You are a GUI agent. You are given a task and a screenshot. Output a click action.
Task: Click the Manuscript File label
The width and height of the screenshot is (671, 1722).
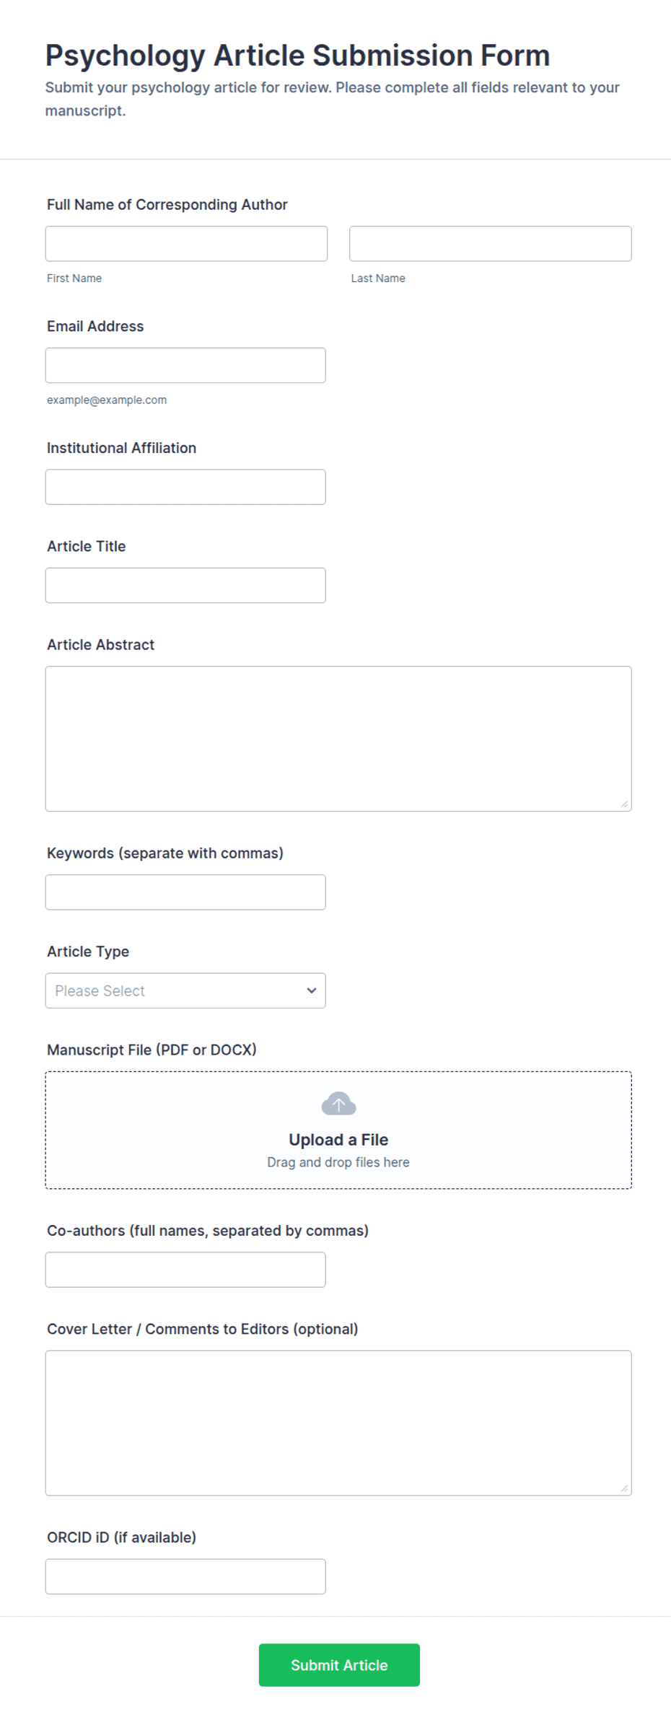click(152, 1050)
